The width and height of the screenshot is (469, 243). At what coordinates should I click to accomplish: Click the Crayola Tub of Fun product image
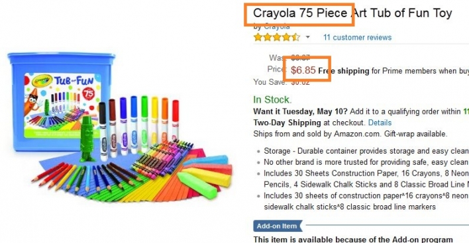(120, 127)
